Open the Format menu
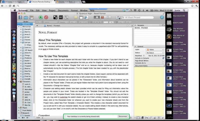This screenshot has width=200, height=121. pyautogui.click(x=74, y=10)
